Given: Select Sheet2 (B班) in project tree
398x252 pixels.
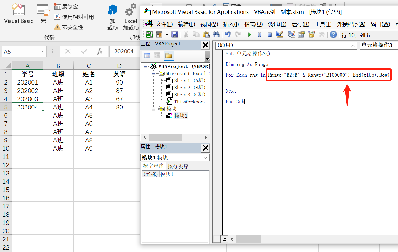Looking at the screenshot, I should tap(185, 88).
